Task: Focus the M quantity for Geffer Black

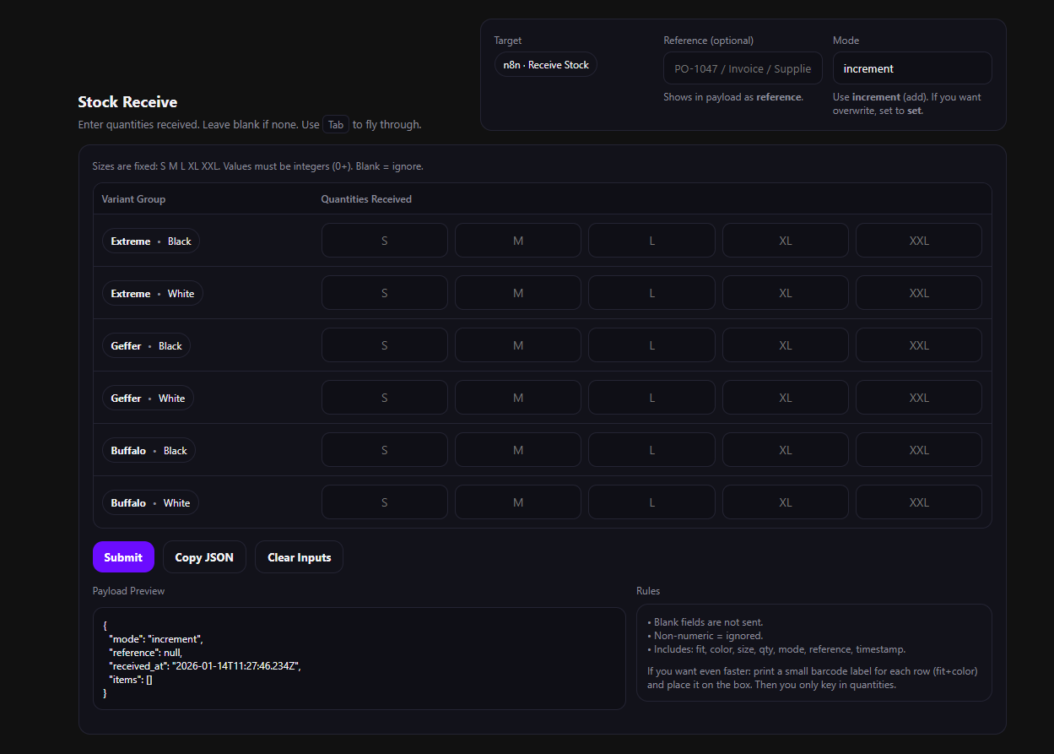Action: point(518,345)
